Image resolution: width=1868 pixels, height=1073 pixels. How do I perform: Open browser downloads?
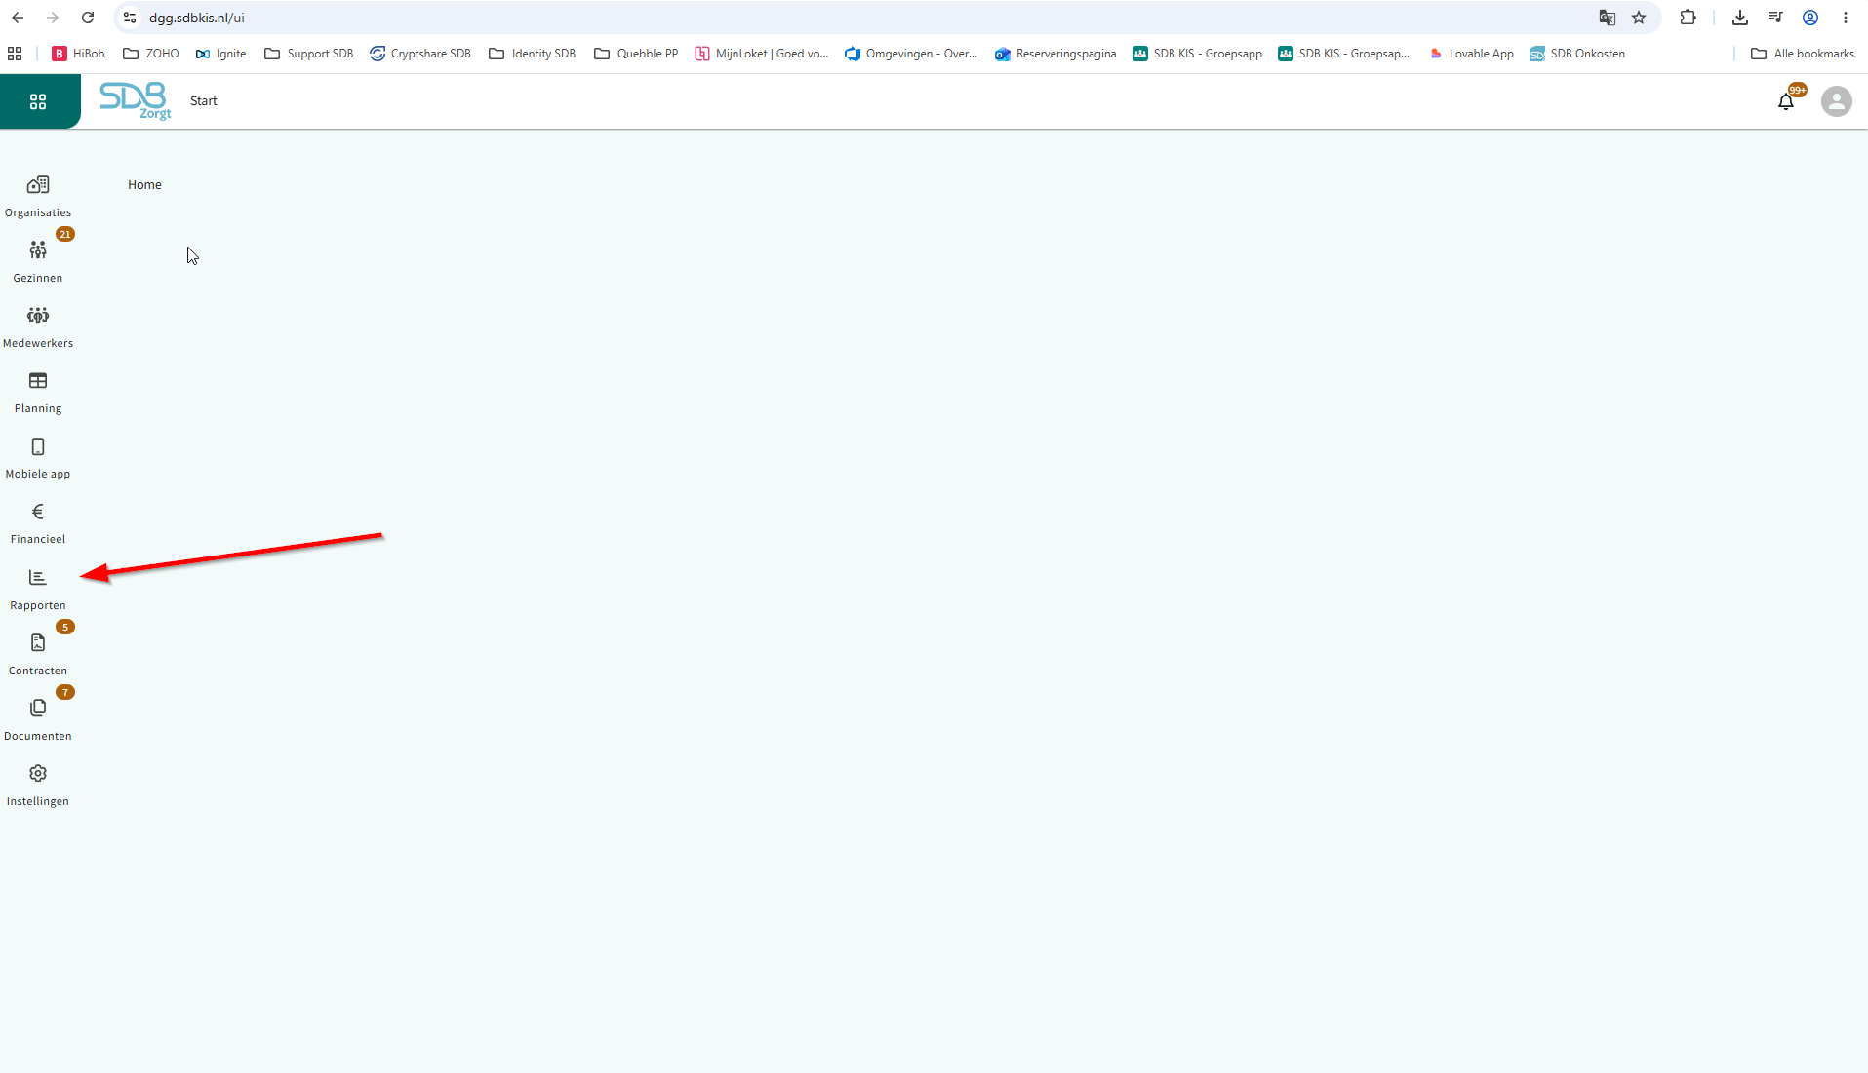tap(1740, 18)
